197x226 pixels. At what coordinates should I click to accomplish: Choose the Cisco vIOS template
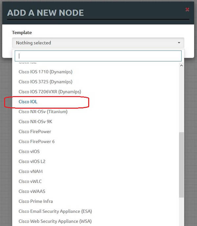point(29,151)
